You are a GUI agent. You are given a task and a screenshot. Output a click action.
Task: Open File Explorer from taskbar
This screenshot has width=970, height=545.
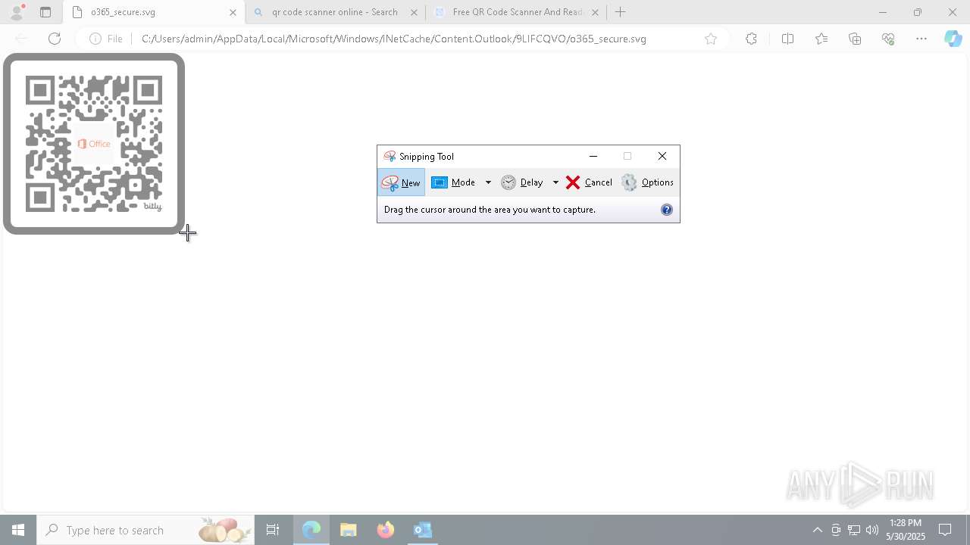[349, 530]
